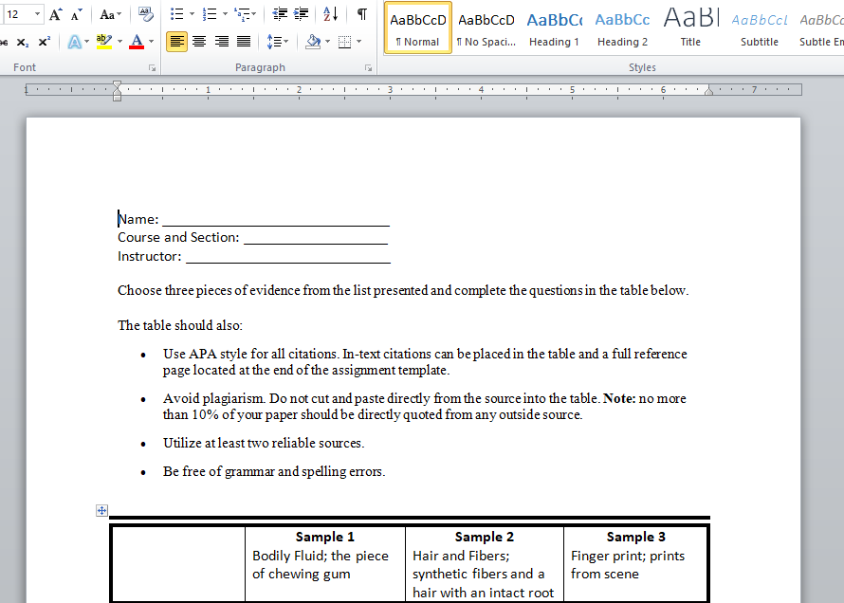Click the Grow Font button
The width and height of the screenshot is (844, 603).
tap(55, 14)
